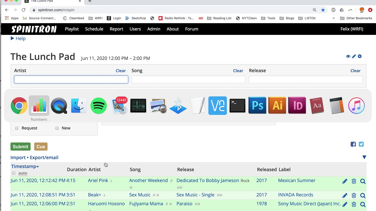Edit the Ariel Pink spin entry
Image resolution: width=376 pixels, height=211 pixels.
coord(345,181)
